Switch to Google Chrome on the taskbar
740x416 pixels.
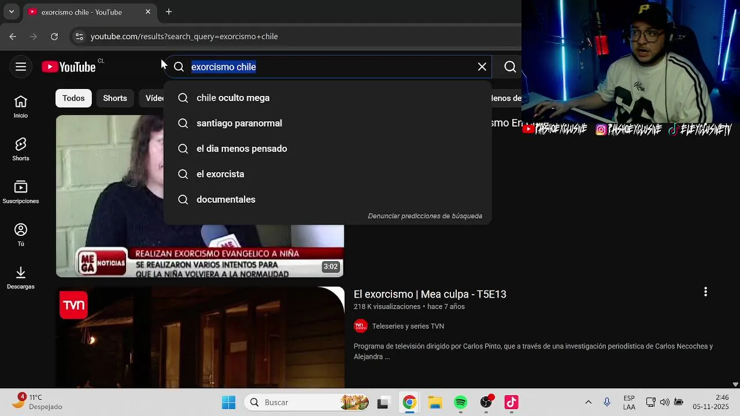coord(409,403)
